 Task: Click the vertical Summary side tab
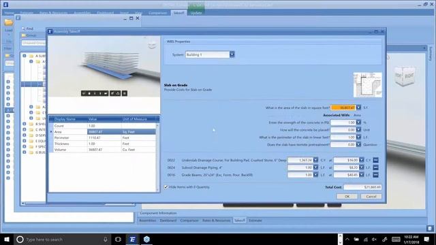(431, 54)
